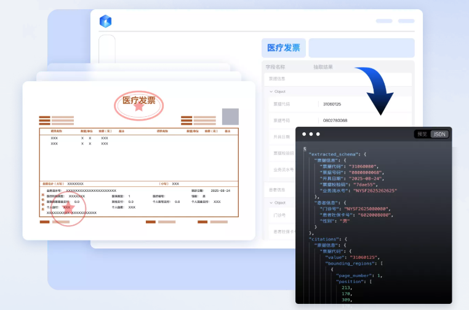The width and height of the screenshot is (469, 310).
Task: Switch to the 预览 preview toggle
Action: click(422, 134)
